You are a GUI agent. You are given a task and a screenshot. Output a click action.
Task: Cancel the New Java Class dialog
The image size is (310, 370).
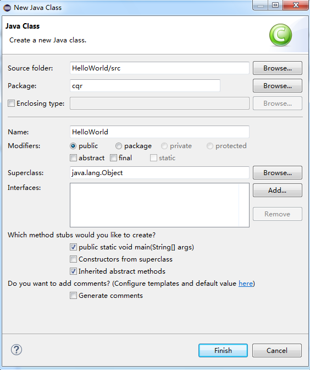pyautogui.click(x=277, y=350)
